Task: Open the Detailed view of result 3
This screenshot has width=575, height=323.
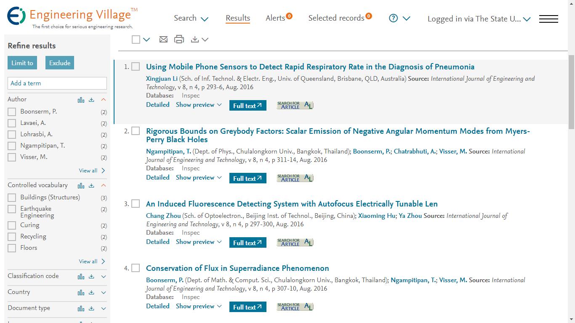Action: pyautogui.click(x=158, y=241)
